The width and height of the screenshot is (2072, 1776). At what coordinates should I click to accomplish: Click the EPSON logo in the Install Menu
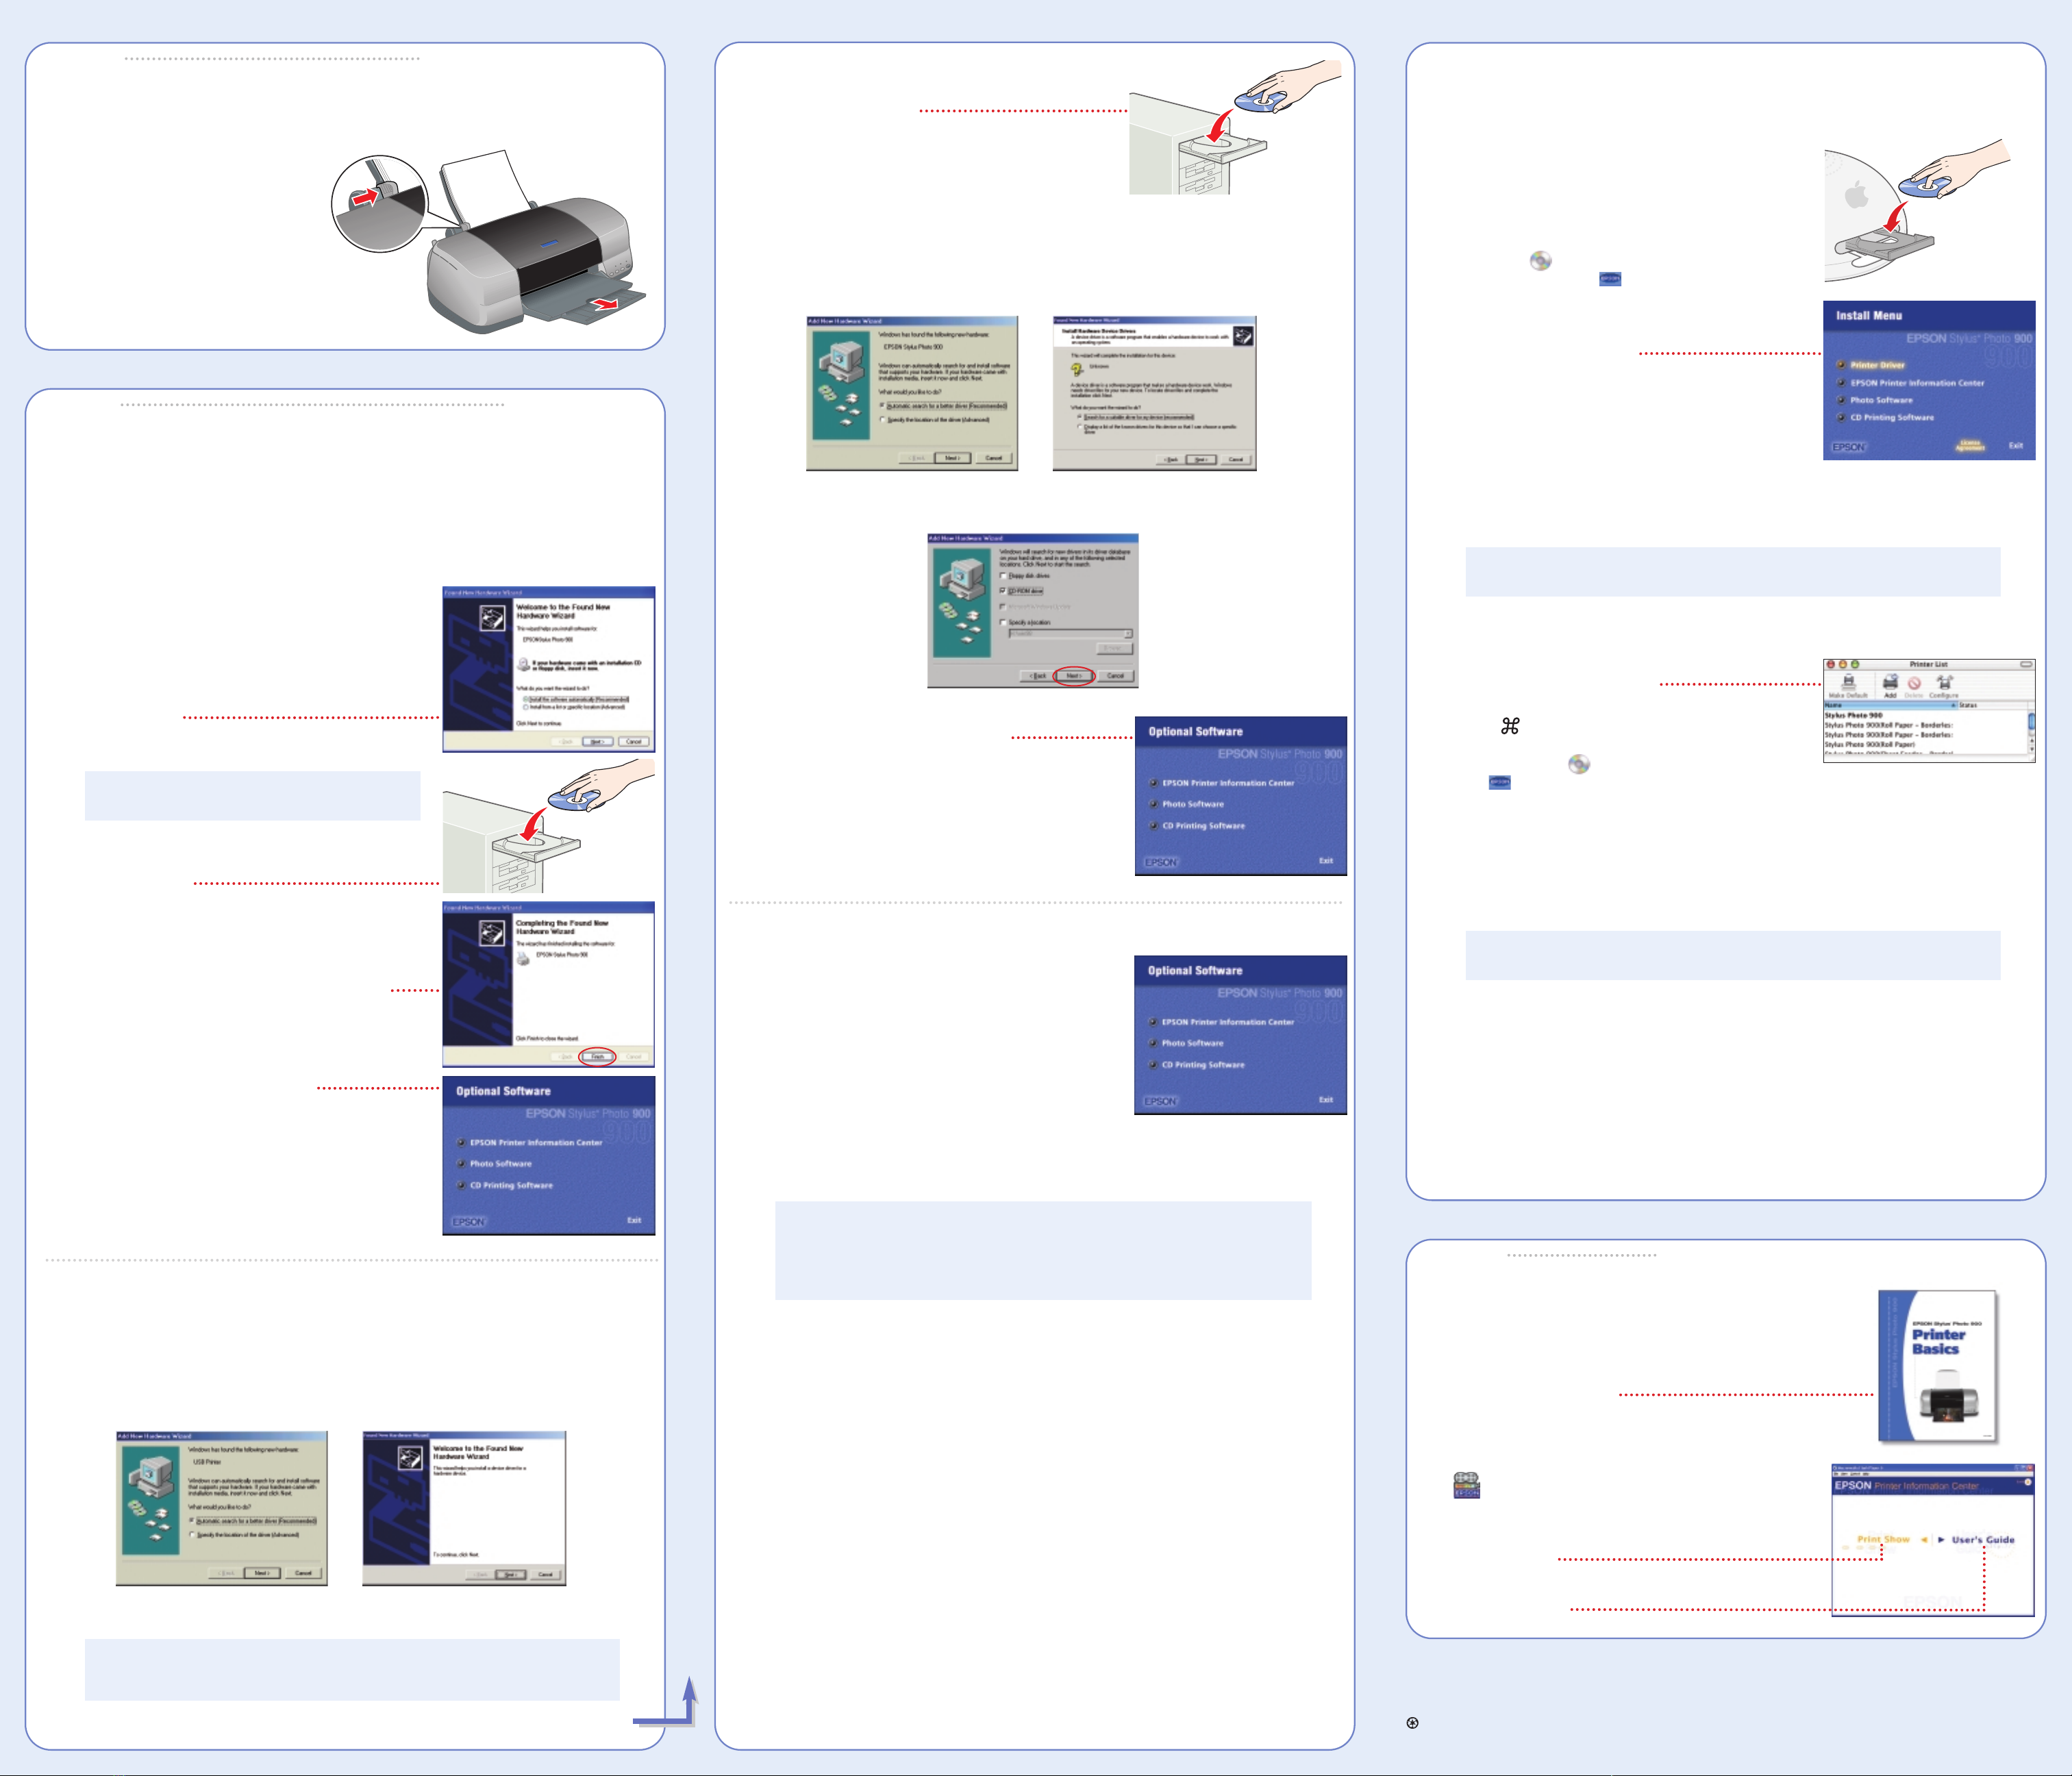click(1848, 447)
